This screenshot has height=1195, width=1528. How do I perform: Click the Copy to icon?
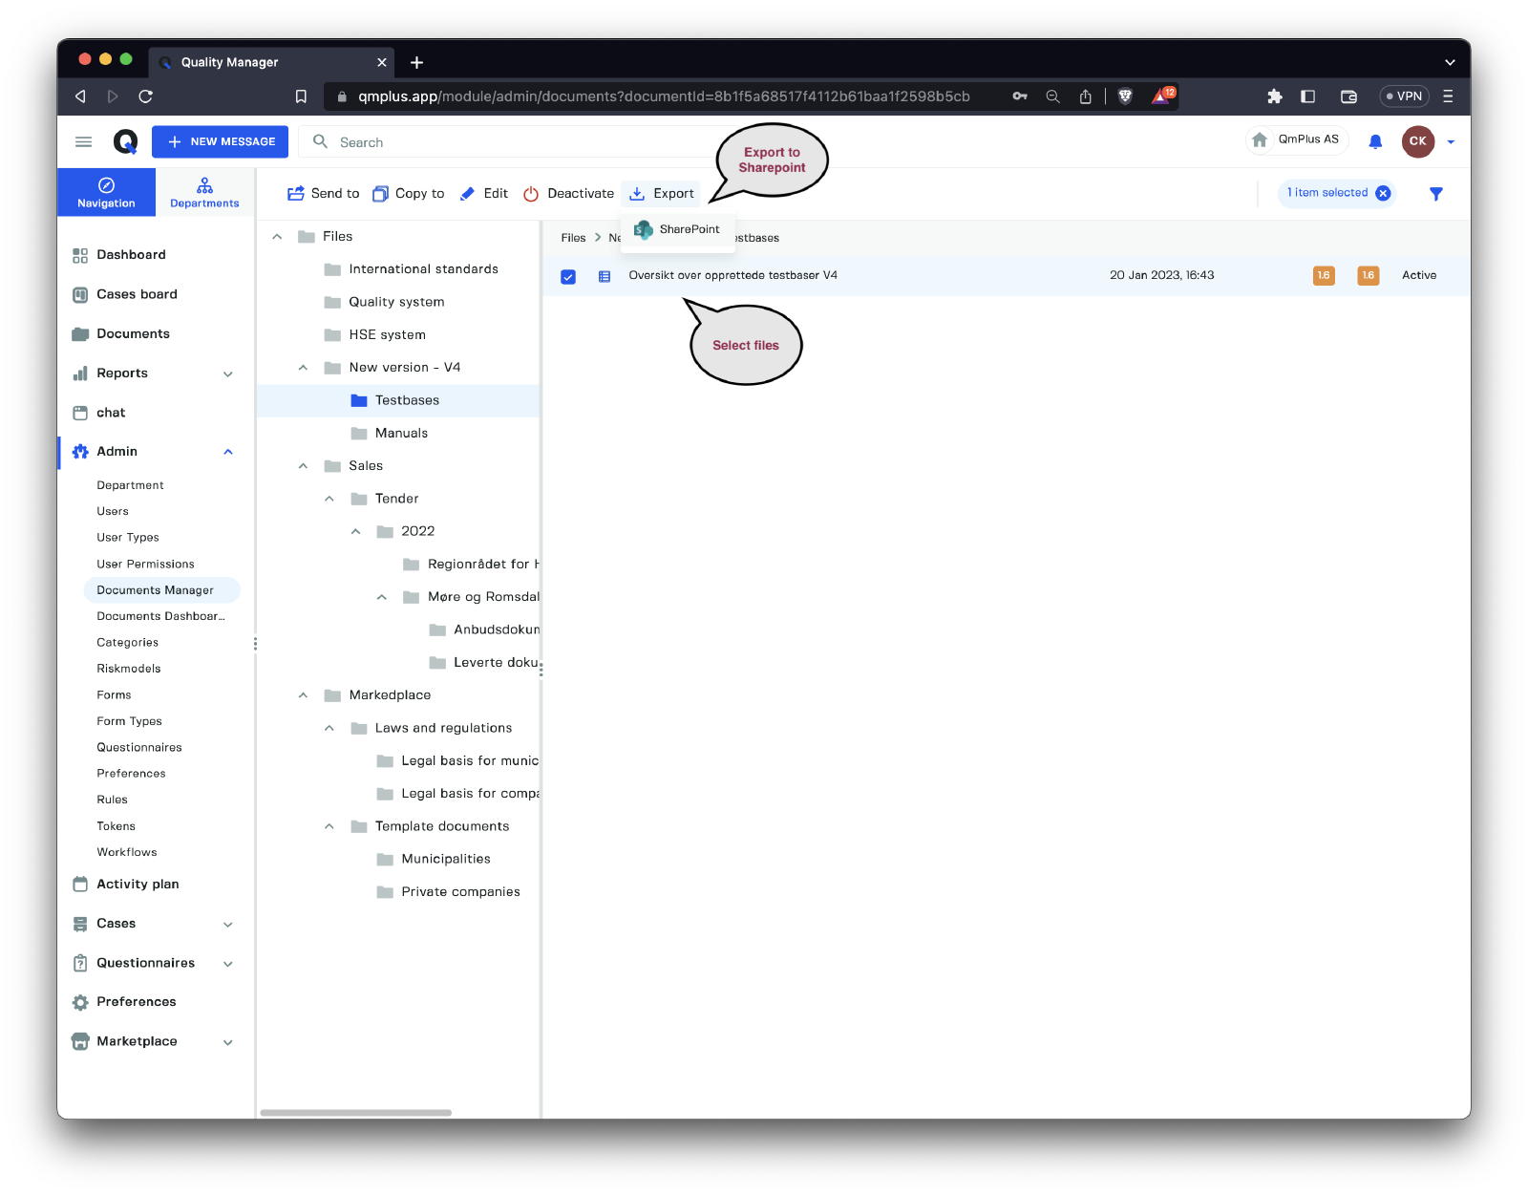pos(380,194)
